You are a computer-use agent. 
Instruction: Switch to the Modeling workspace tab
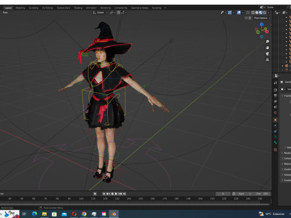[20, 8]
